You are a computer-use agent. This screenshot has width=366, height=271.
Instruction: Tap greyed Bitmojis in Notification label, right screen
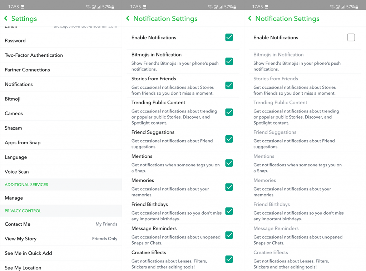click(278, 55)
